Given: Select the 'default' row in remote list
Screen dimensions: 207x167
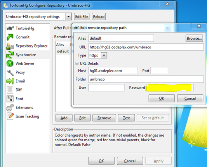Looking at the screenshot, I should coord(63,51).
